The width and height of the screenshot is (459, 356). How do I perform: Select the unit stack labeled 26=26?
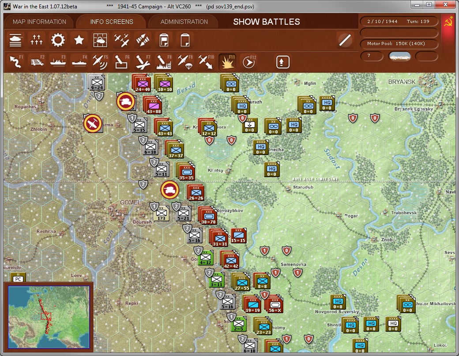[196, 193]
